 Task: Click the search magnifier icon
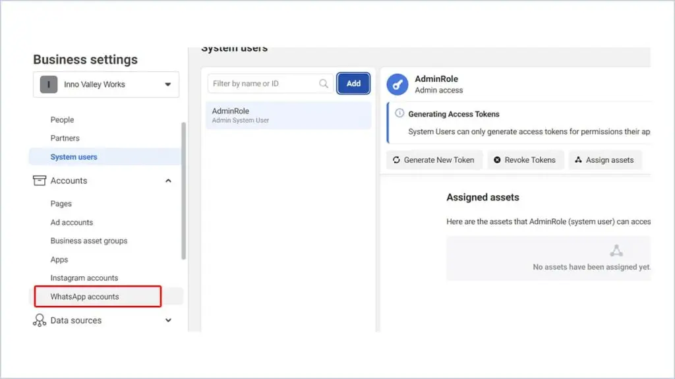tap(323, 84)
